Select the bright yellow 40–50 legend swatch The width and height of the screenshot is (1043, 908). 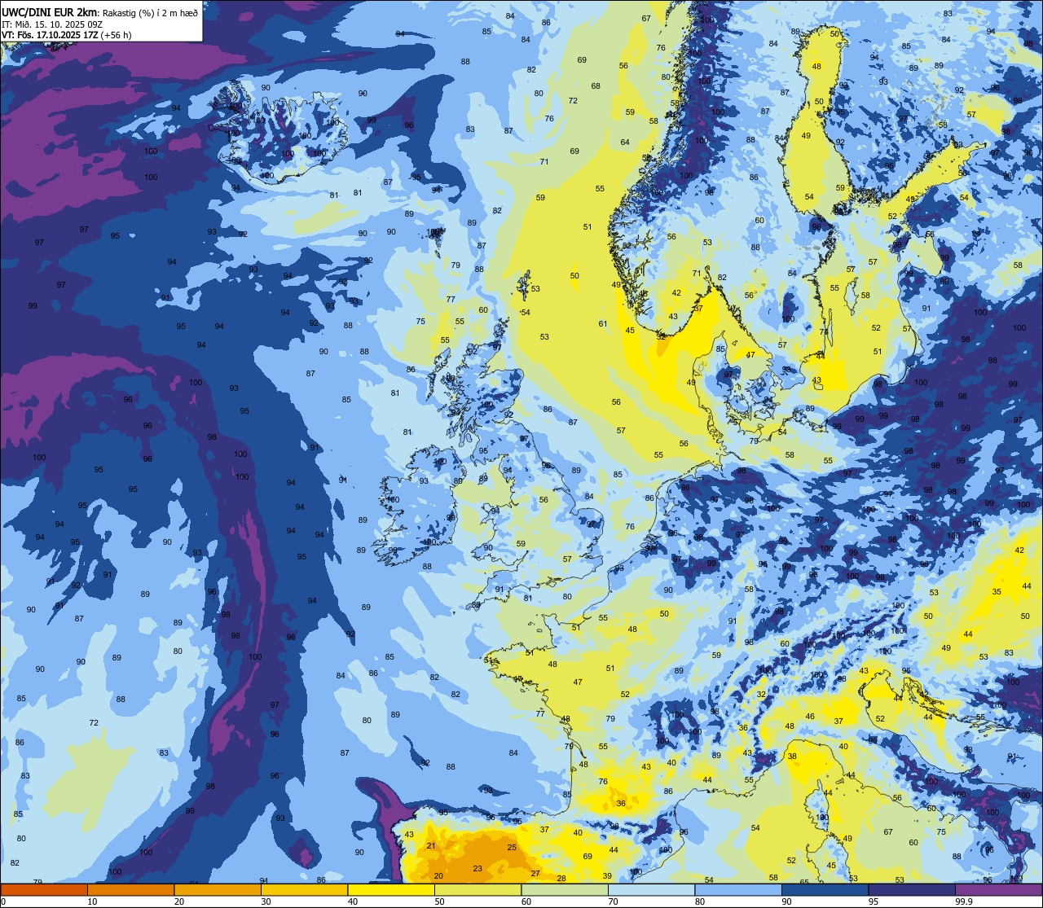click(x=391, y=889)
